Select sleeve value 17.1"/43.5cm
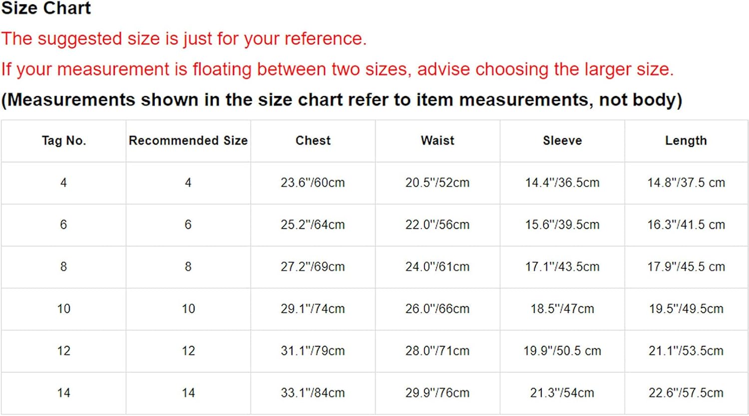 pos(562,267)
